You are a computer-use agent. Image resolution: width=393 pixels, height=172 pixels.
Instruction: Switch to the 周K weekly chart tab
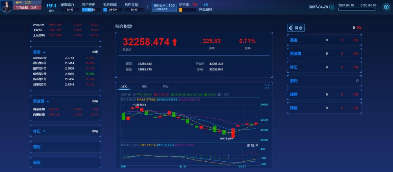(145, 87)
